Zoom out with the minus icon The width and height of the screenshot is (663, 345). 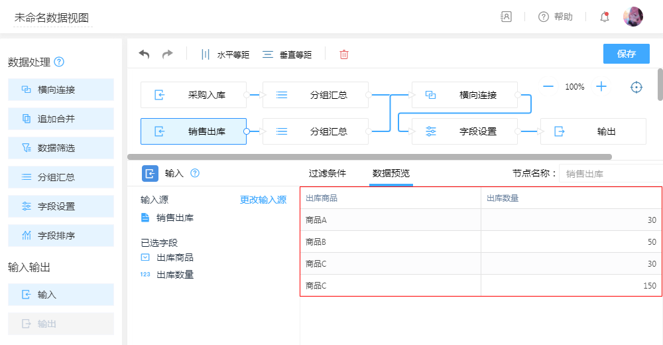tap(548, 87)
